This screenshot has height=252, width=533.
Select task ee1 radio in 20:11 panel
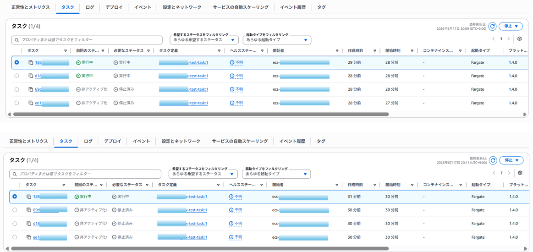(15, 237)
